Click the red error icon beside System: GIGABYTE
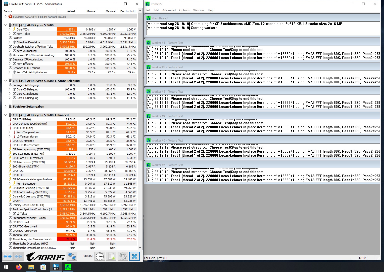Viewport: 384px width, 272px height. 10,16
